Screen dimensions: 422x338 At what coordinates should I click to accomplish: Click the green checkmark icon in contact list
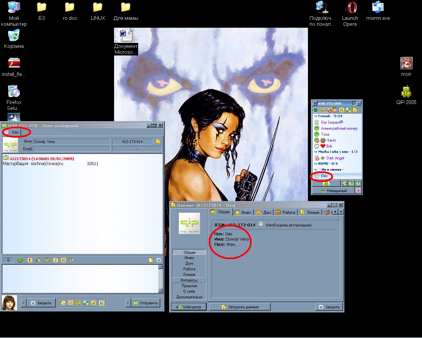point(351,184)
